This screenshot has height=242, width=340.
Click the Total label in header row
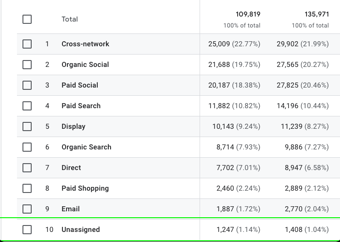pyautogui.click(x=70, y=19)
